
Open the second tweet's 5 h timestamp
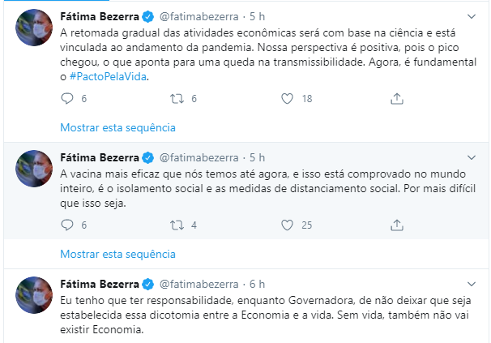tap(257, 156)
